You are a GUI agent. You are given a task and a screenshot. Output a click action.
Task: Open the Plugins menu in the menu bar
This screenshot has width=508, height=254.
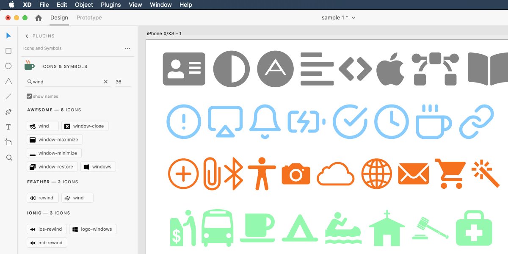(x=110, y=5)
